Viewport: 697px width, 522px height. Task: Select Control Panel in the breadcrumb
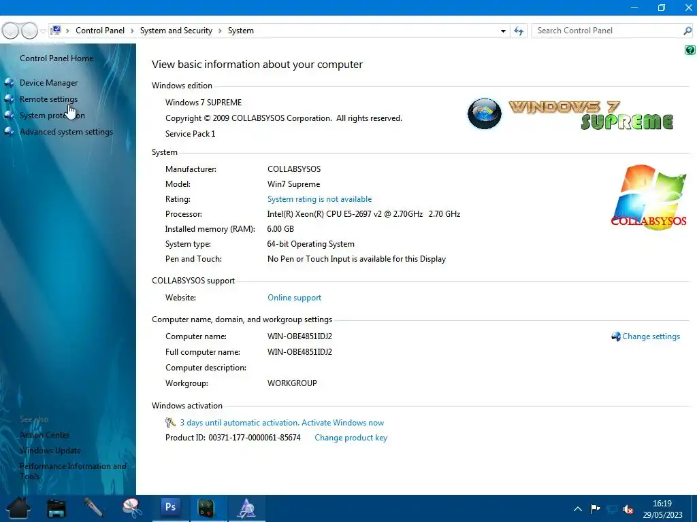pyautogui.click(x=100, y=31)
